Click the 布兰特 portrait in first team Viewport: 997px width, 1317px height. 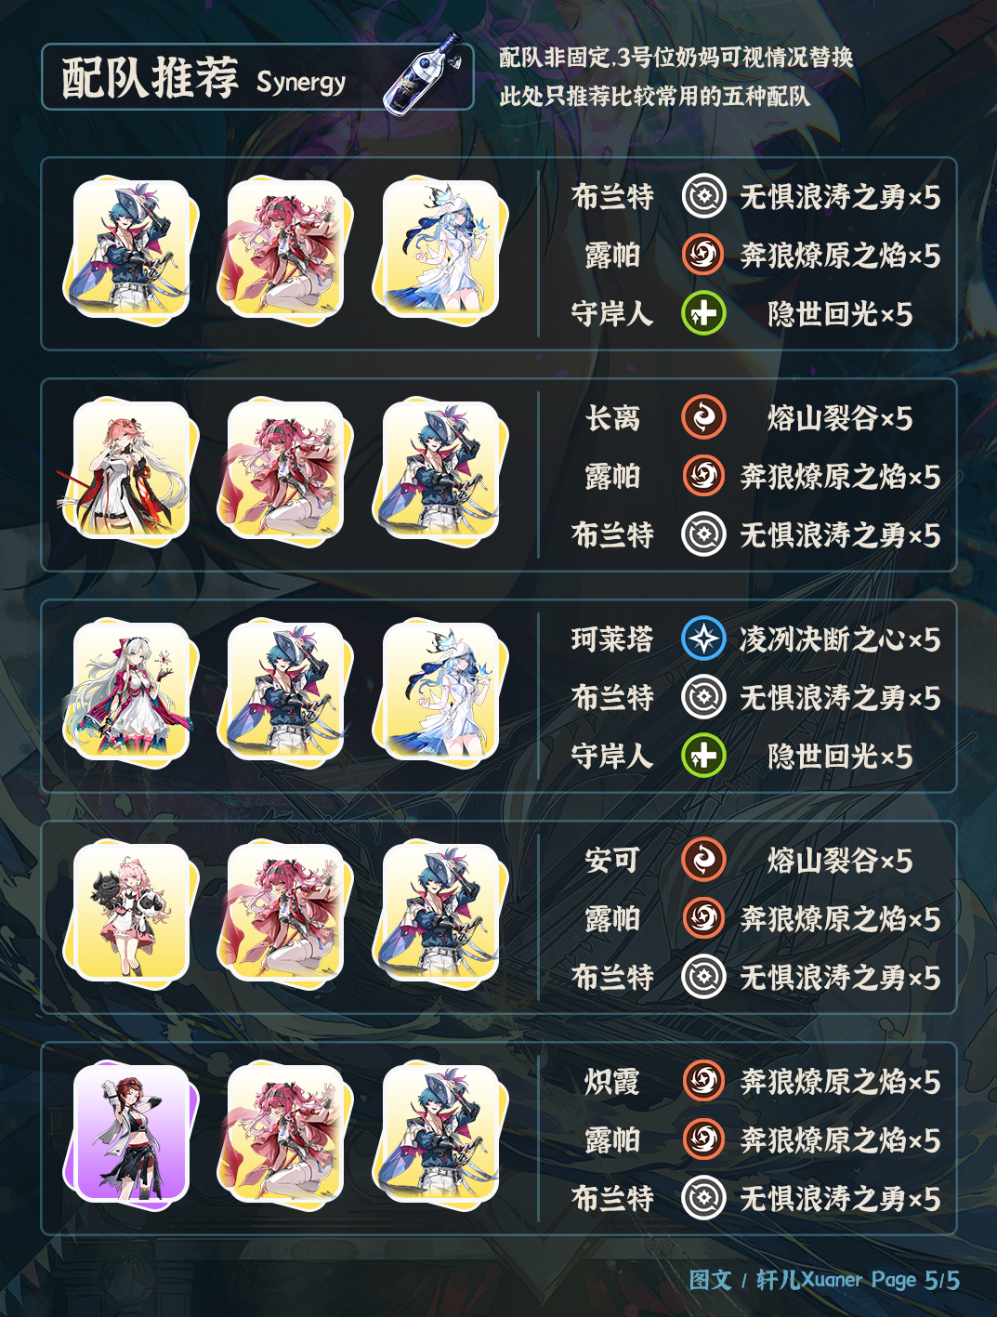point(130,249)
